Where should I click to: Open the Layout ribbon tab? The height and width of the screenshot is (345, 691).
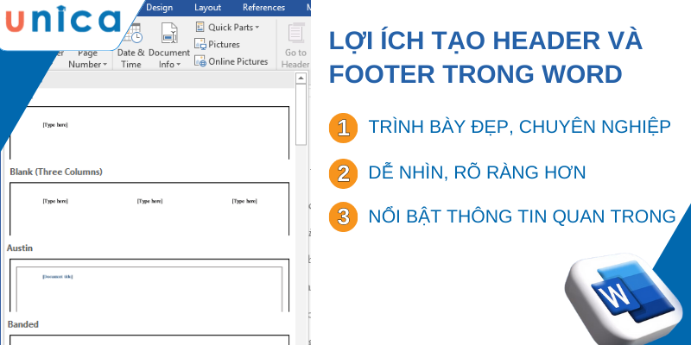click(207, 8)
